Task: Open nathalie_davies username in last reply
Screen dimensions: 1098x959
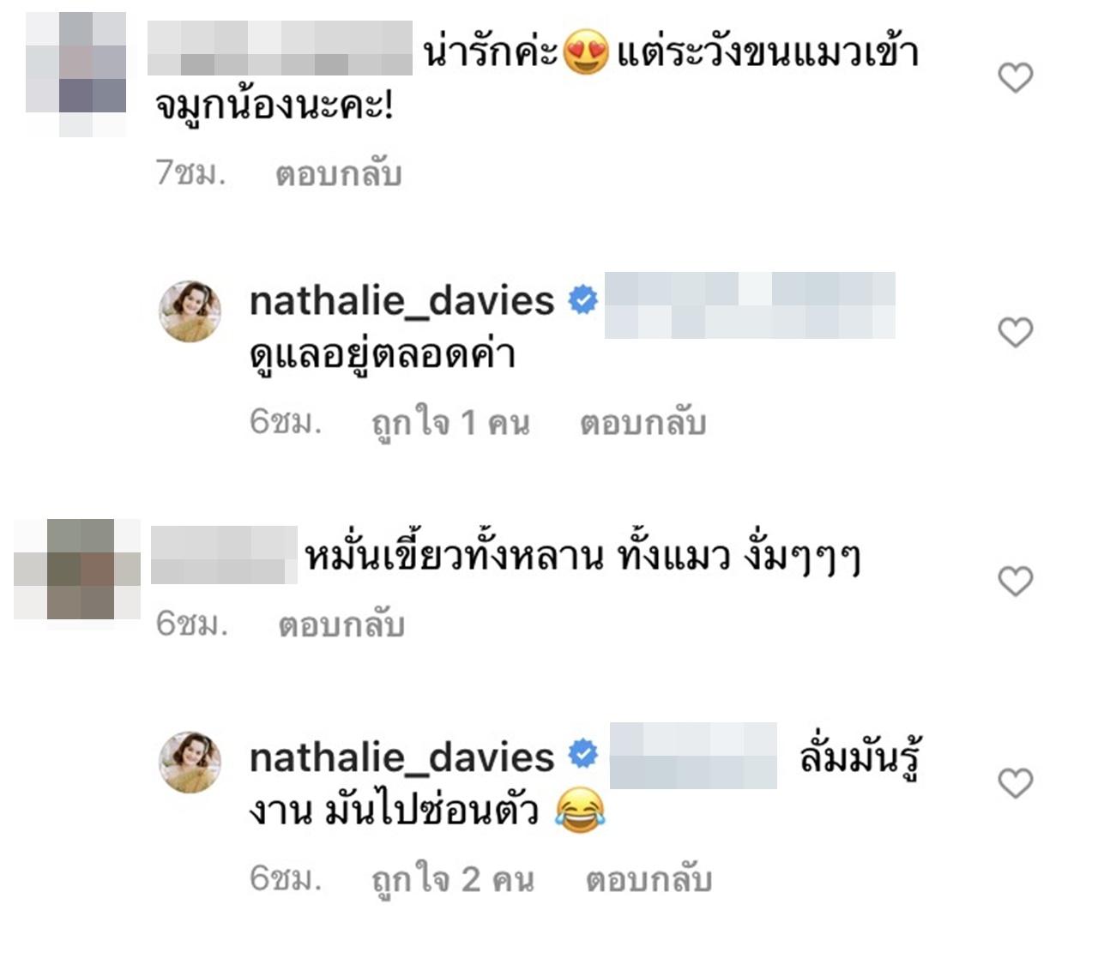Action: [402, 757]
